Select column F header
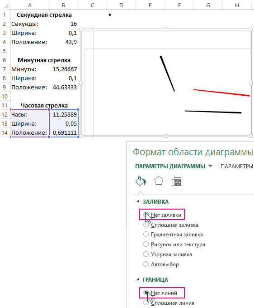Image resolution: width=254 pixels, height=308 pixels. point(179,5)
